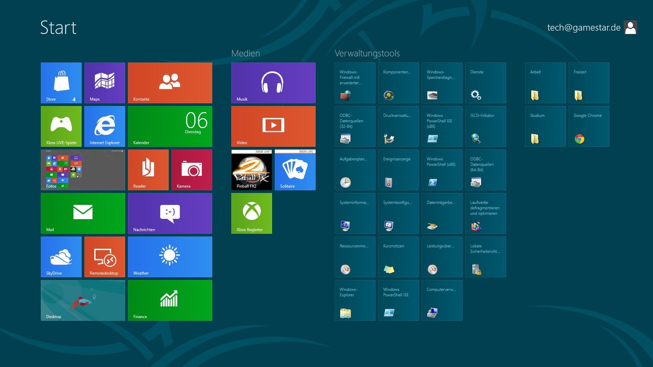Open the Kontakte tile

(x=170, y=83)
